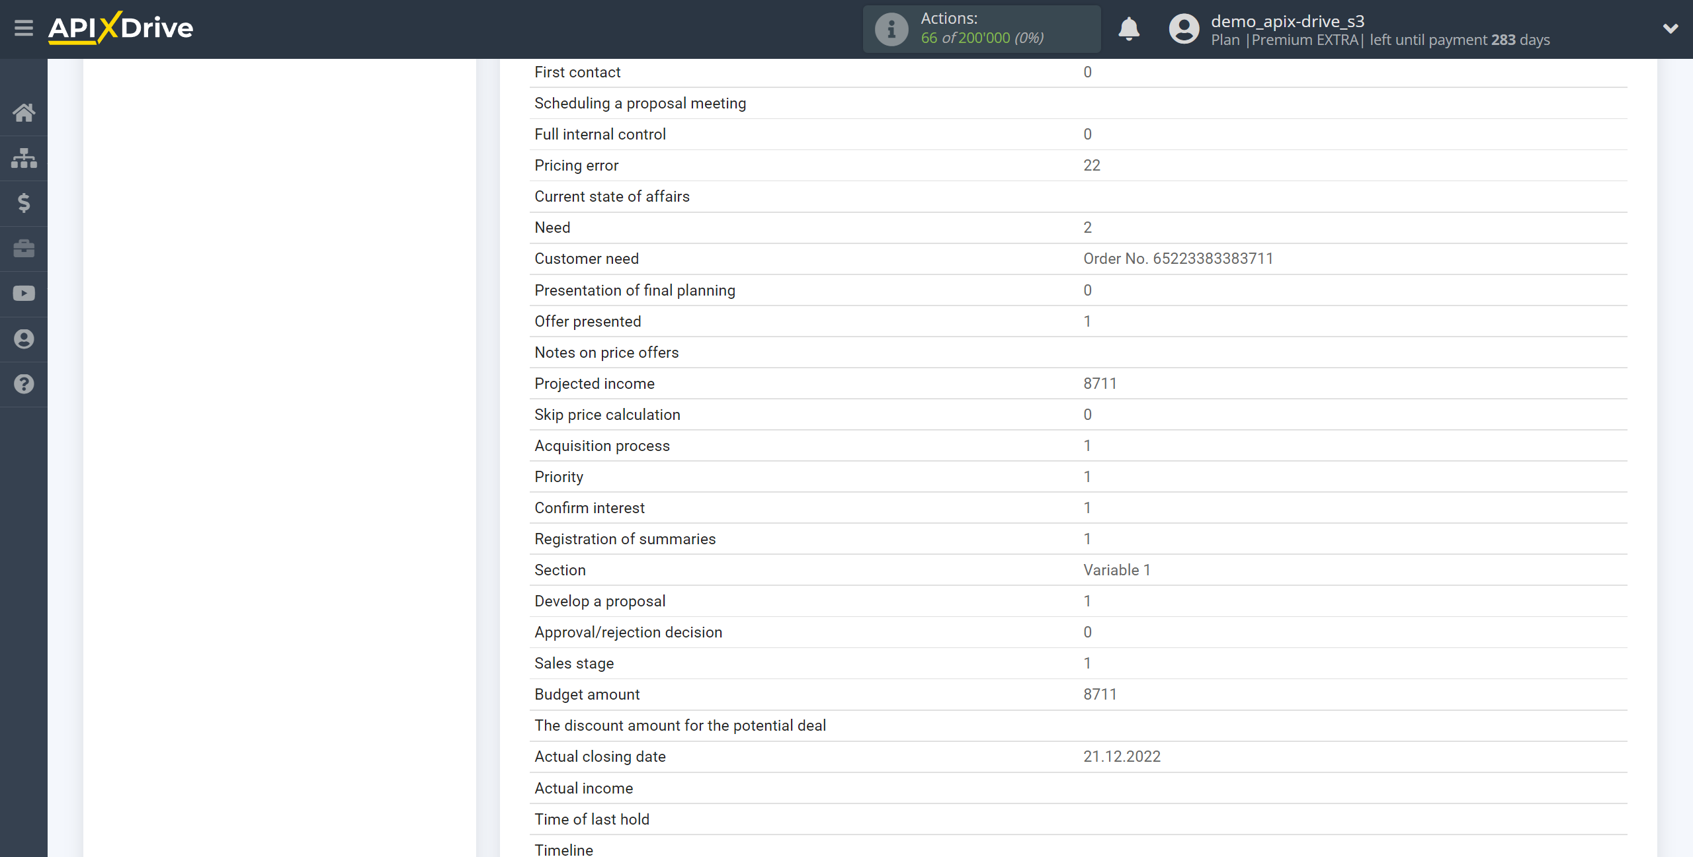Open the video tutorials icon
The width and height of the screenshot is (1693, 857).
pos(24,294)
